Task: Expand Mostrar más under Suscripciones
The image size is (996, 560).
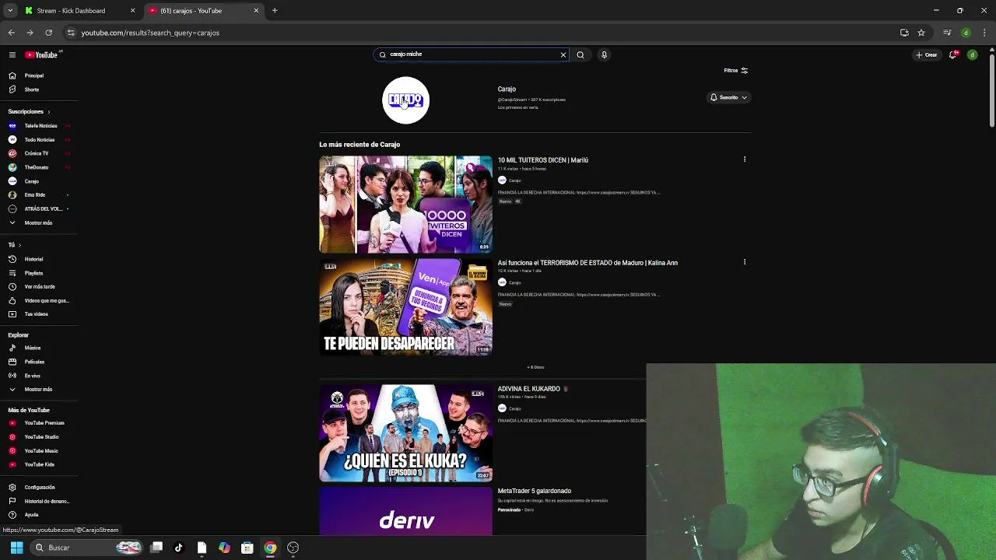Action: pyautogui.click(x=39, y=222)
